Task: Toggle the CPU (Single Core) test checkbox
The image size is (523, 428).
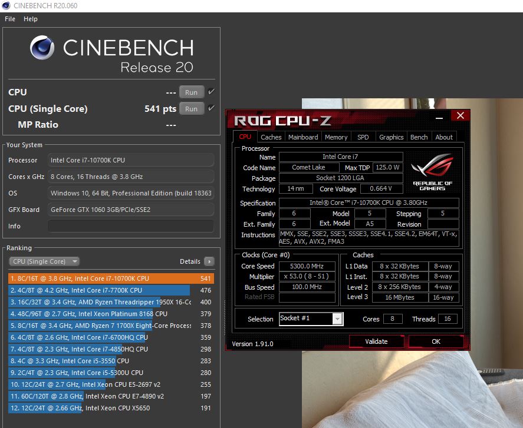Action: point(211,108)
